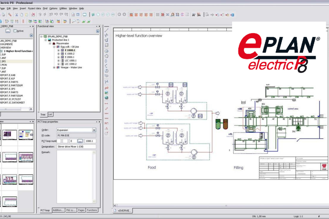Screen dimensions: 329x219
Task: Go to next page arrow icon
Action: click(124, 14)
